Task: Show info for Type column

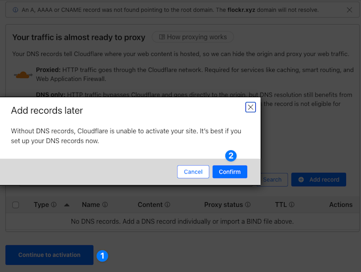Action: point(54,205)
